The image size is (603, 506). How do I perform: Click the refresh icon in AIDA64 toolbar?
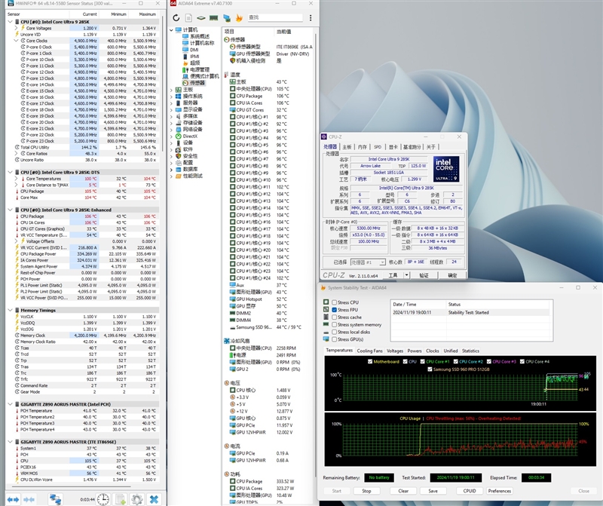(176, 17)
